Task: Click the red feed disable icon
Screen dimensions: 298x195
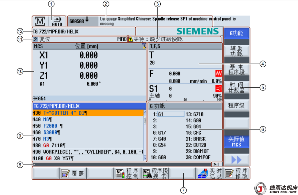Action: point(218,74)
